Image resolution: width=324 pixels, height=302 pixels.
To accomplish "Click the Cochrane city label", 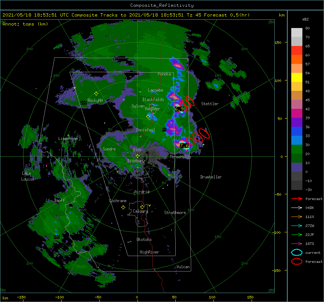I will coord(118,201).
